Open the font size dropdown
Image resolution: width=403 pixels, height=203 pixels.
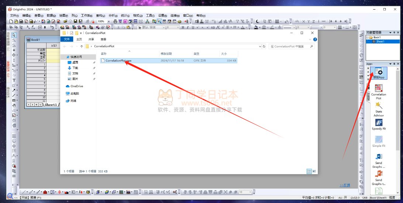[x=178, y=27]
